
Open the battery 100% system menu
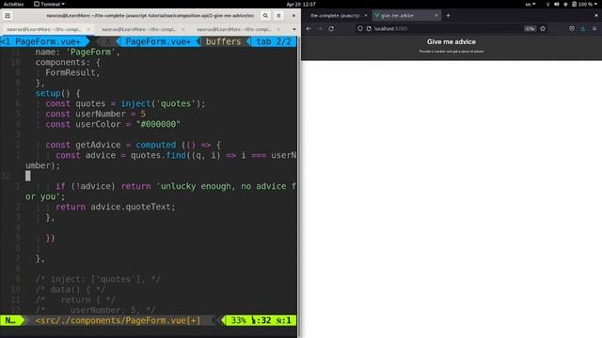click(x=584, y=4)
